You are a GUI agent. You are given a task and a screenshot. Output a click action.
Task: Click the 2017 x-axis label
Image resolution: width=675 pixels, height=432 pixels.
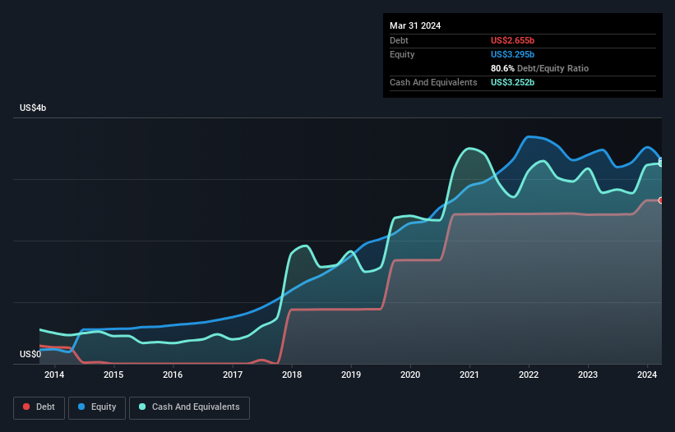pos(233,375)
